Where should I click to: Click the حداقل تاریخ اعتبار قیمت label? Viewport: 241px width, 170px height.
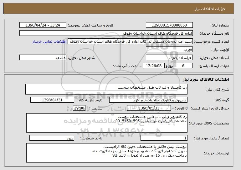click(x=210, y=109)
